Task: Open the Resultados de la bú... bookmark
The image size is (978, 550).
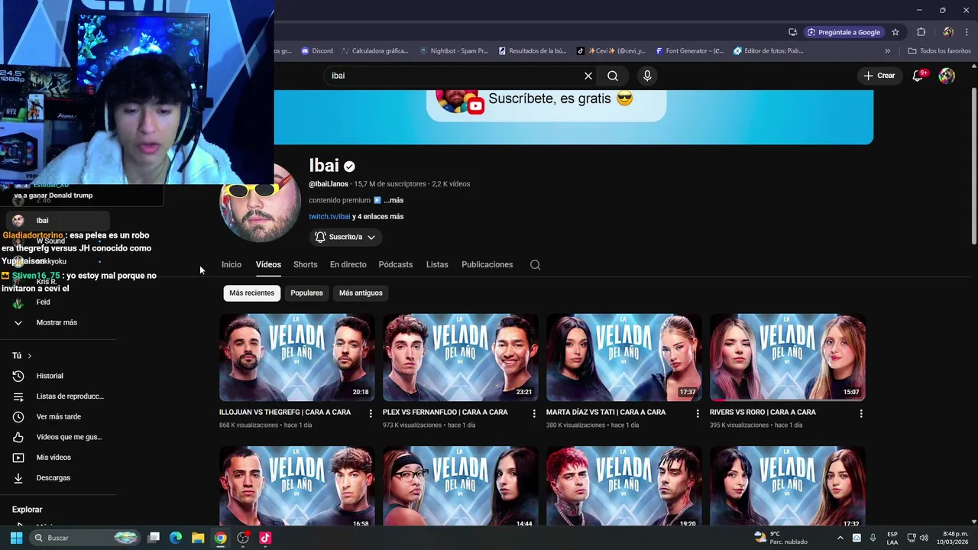Action: tap(533, 51)
